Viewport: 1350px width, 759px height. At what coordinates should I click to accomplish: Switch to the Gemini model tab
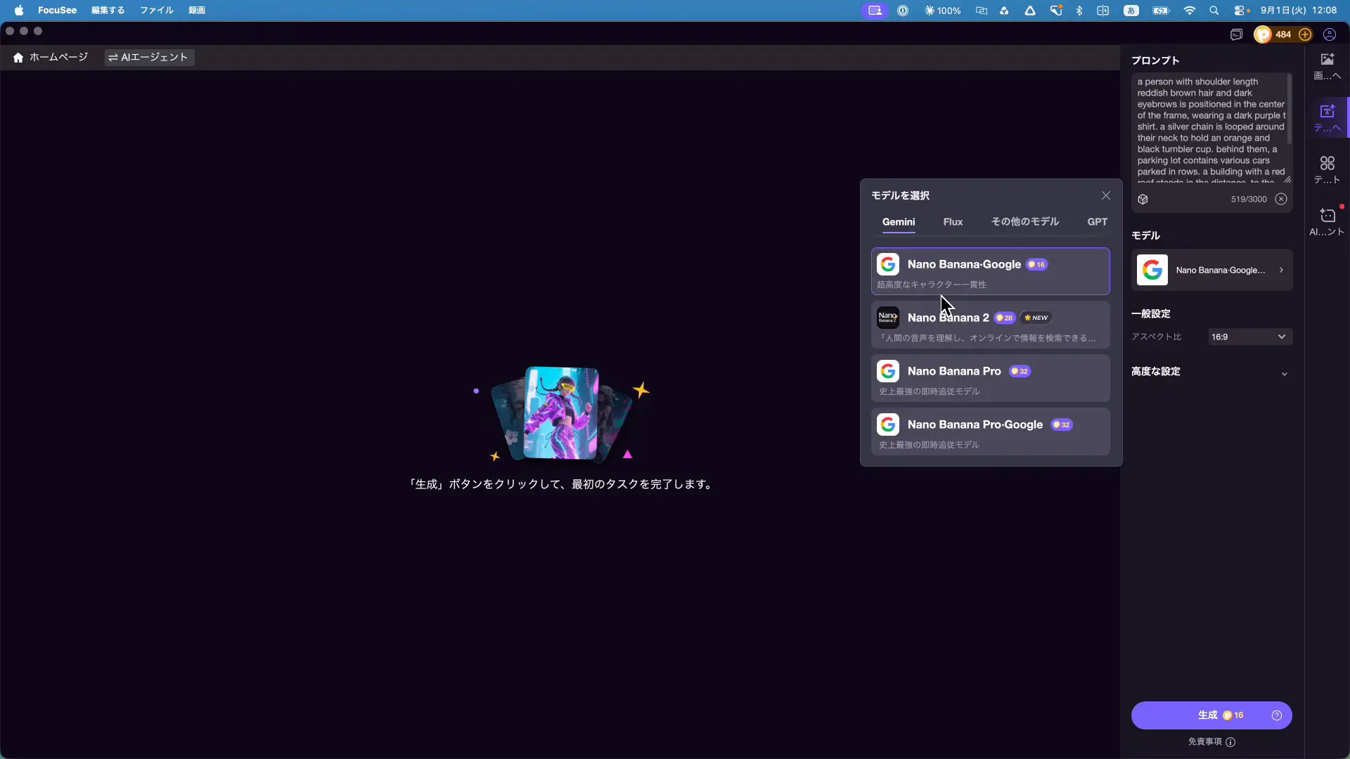tap(899, 222)
